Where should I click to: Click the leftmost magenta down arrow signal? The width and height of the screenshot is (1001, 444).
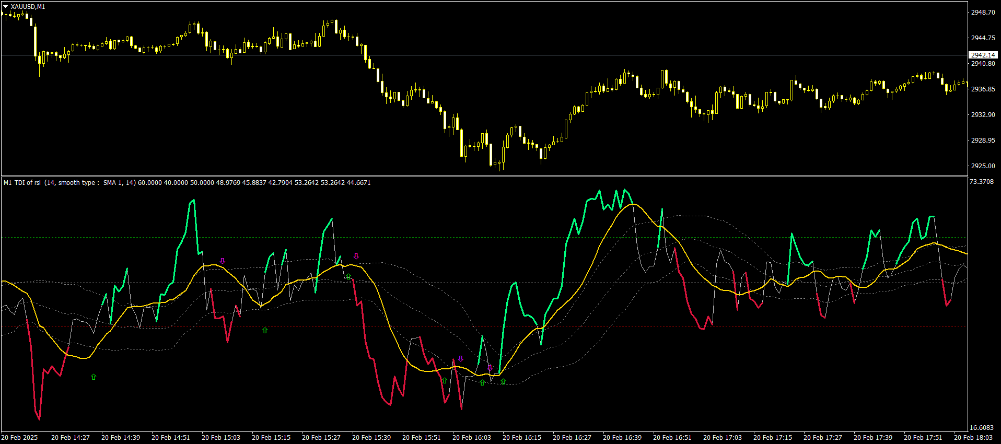click(x=223, y=261)
